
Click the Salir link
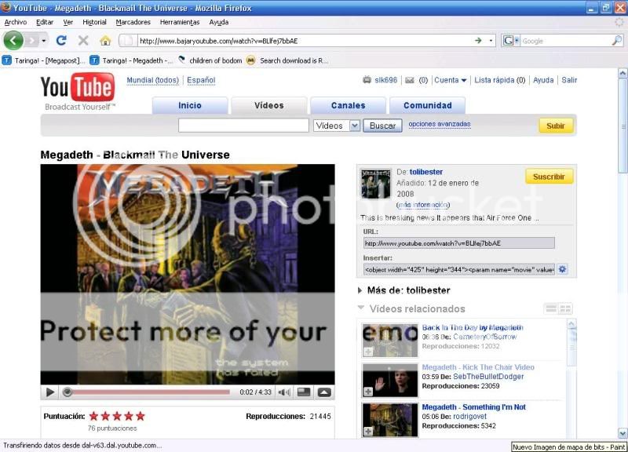tap(569, 80)
